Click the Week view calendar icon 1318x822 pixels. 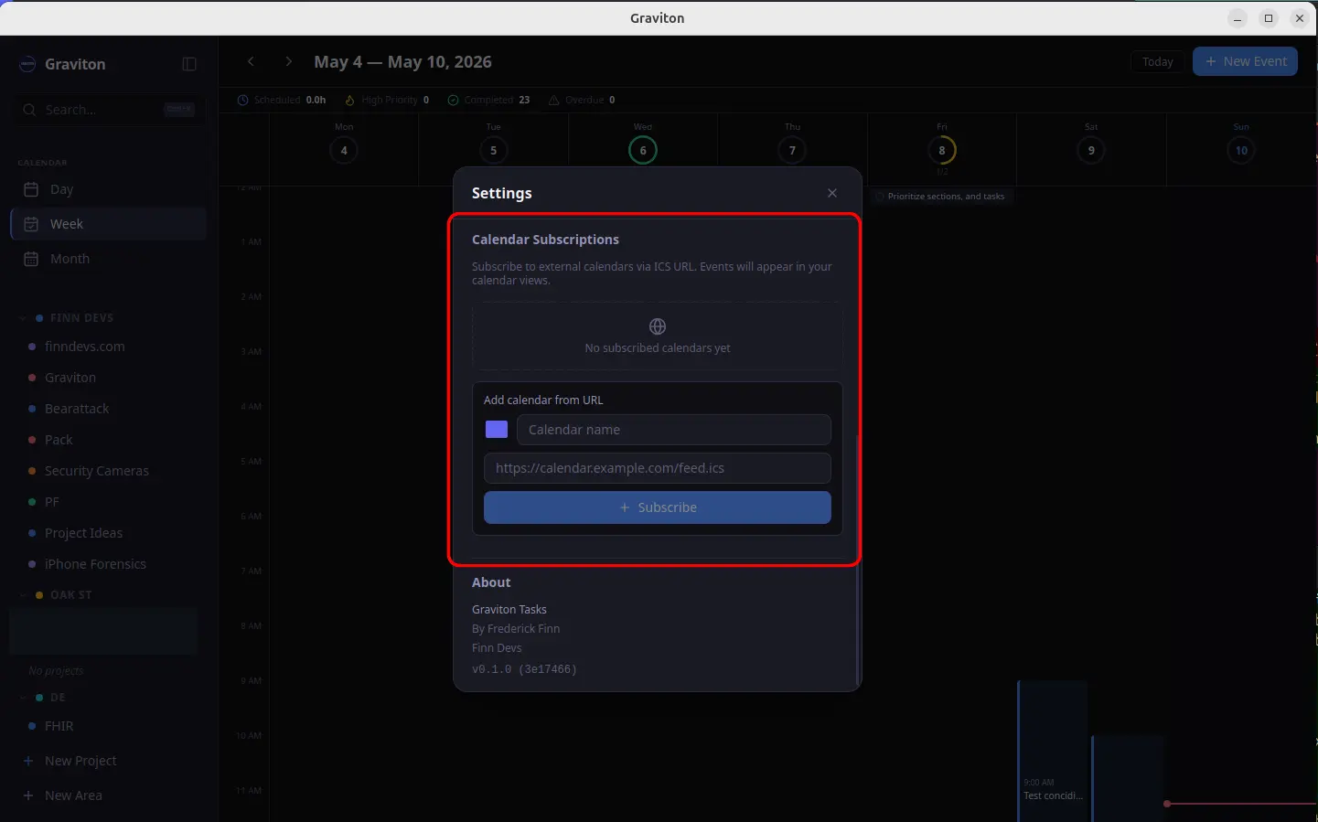click(x=31, y=224)
